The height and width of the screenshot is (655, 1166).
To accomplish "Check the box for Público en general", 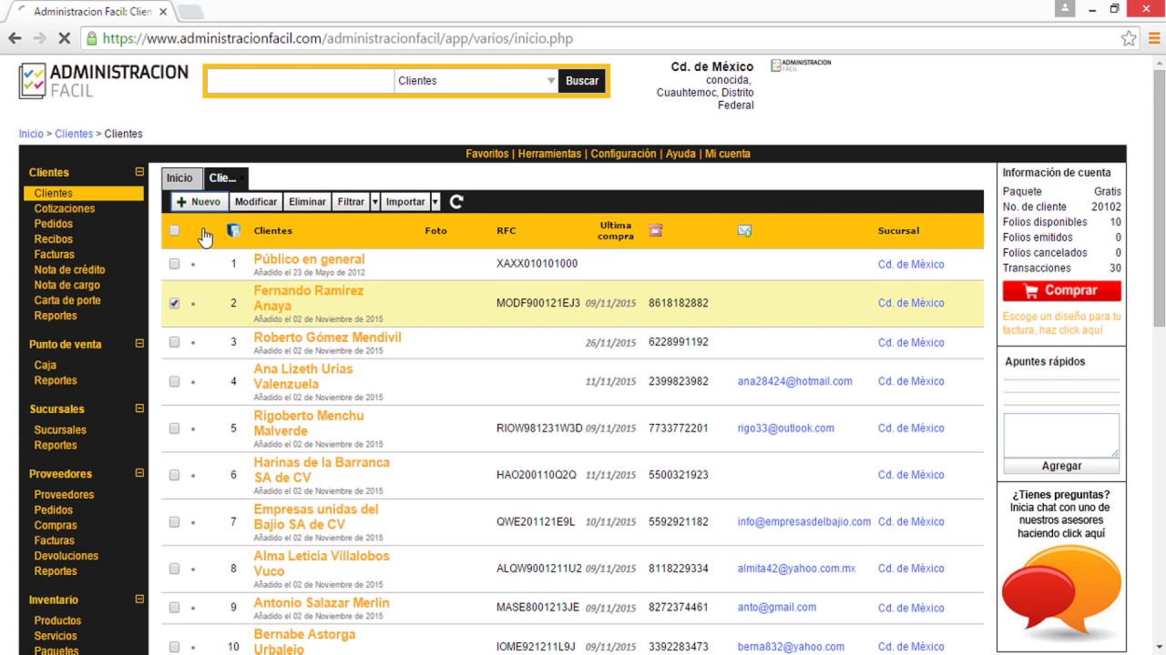I will [x=174, y=264].
